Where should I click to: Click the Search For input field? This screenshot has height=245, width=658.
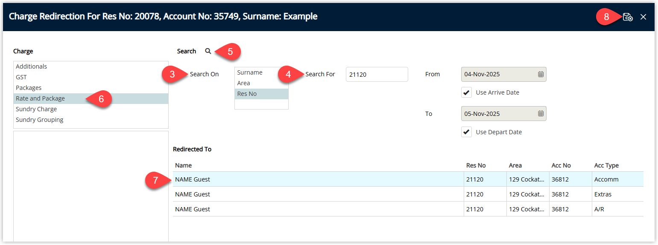pos(377,74)
